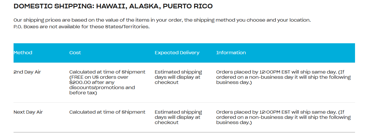Click the 2nd Day Air order cutoff information
The image size is (368, 135).
283,77
